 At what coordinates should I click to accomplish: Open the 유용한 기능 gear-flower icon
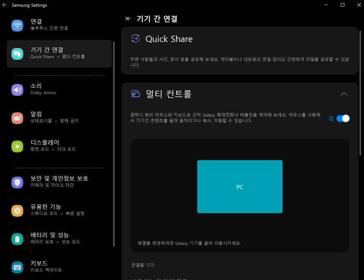click(17, 211)
